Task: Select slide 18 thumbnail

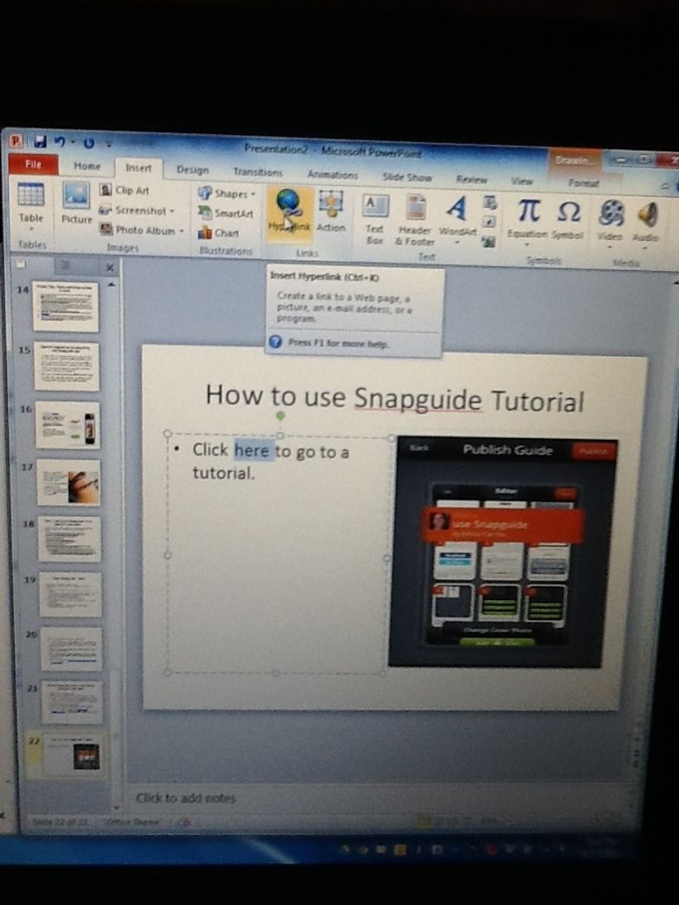Action: [x=70, y=539]
